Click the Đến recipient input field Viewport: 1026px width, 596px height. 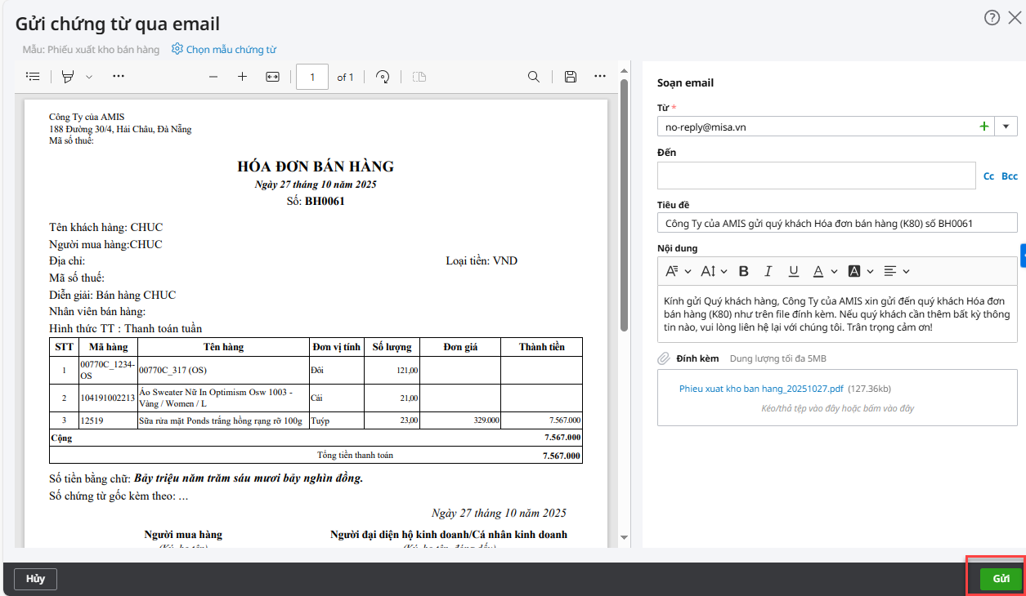pyautogui.click(x=815, y=176)
